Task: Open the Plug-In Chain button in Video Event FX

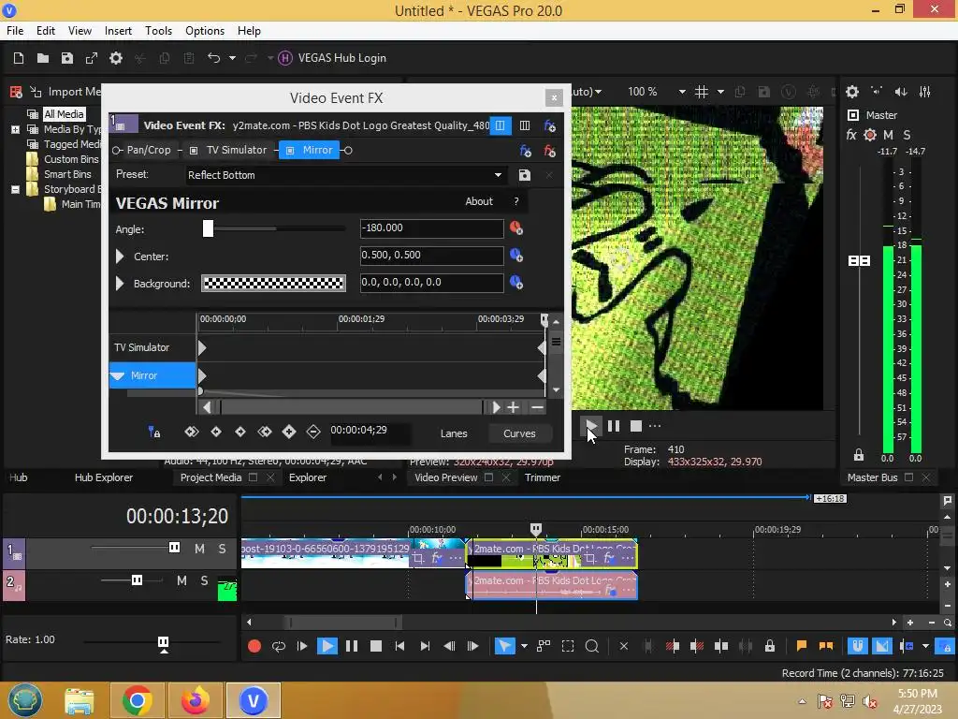Action: (x=525, y=151)
